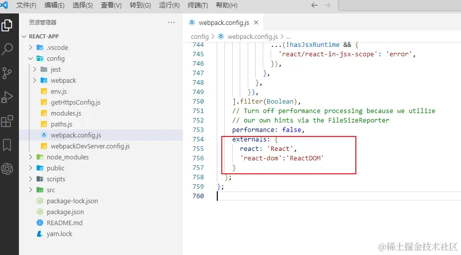Collapse the REACT-APP root folder
461x255 pixels.
24,36
